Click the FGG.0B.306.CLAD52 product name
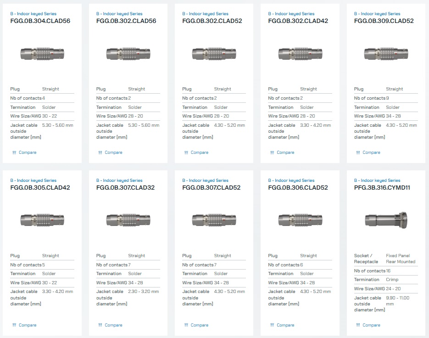Screen dimensions: 429x338 pyautogui.click(x=298, y=188)
